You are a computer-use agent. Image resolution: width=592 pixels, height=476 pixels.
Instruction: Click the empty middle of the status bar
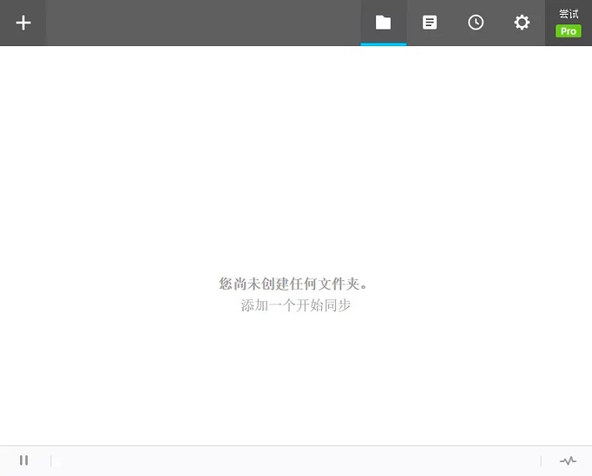pos(296,460)
